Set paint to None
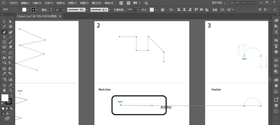Screen dimensions: 280x125 11,109
